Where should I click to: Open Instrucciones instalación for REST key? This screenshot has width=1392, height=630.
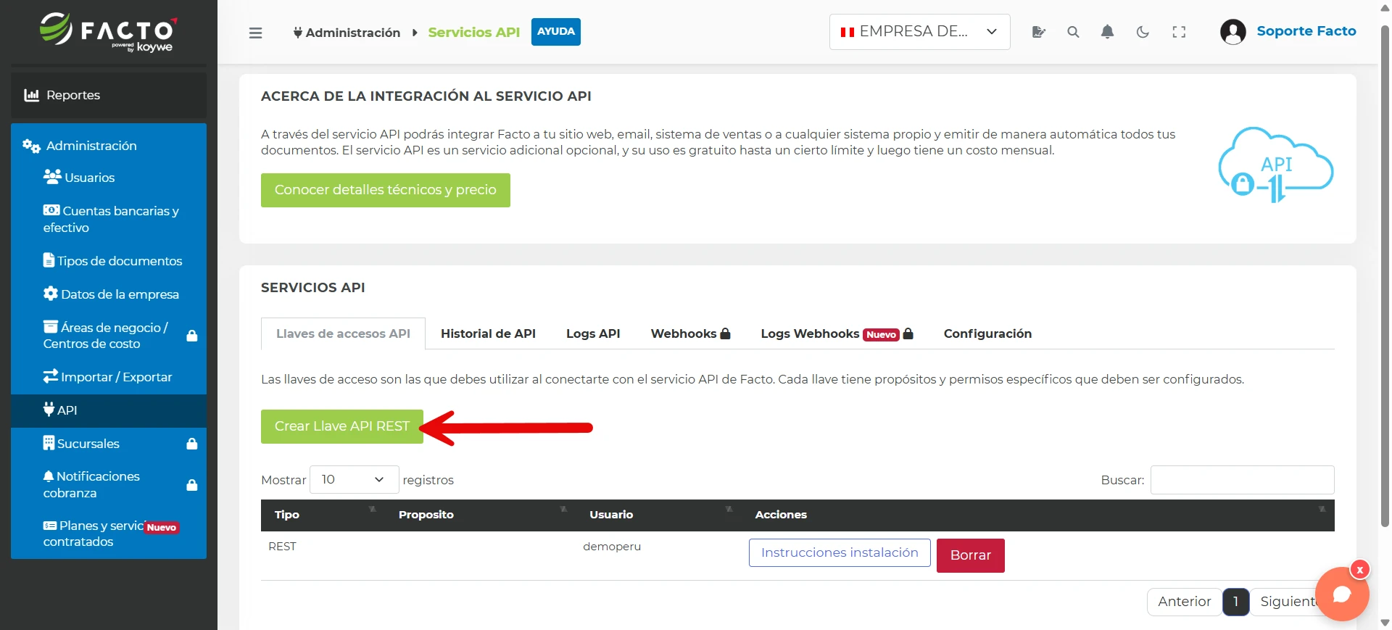click(x=840, y=552)
